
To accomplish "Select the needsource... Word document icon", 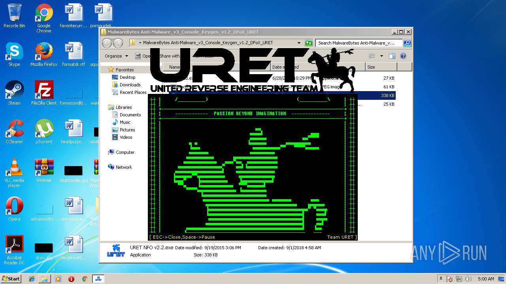I will 74,209.
